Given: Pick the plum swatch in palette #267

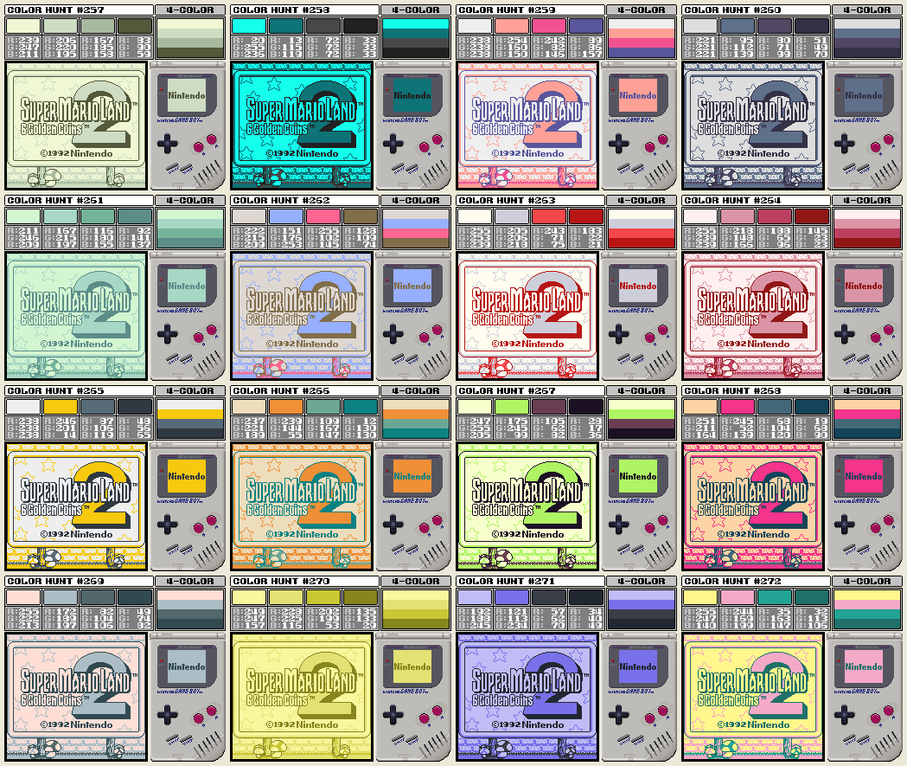Looking at the screenshot, I should [549, 407].
